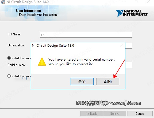Image resolution: width=154 pixels, height=118 pixels.
Task: Close the main installer window
Action: pos(148,2)
